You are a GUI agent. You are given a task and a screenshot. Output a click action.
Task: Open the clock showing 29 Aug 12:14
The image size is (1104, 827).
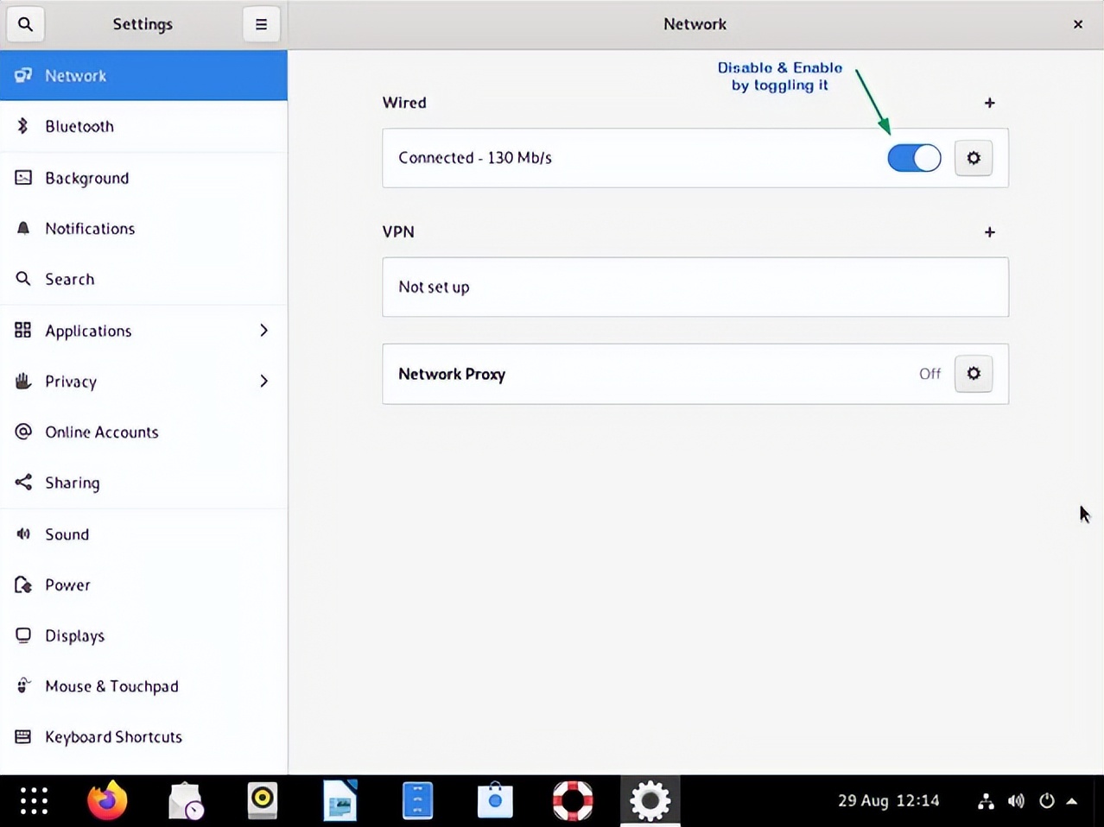click(888, 801)
